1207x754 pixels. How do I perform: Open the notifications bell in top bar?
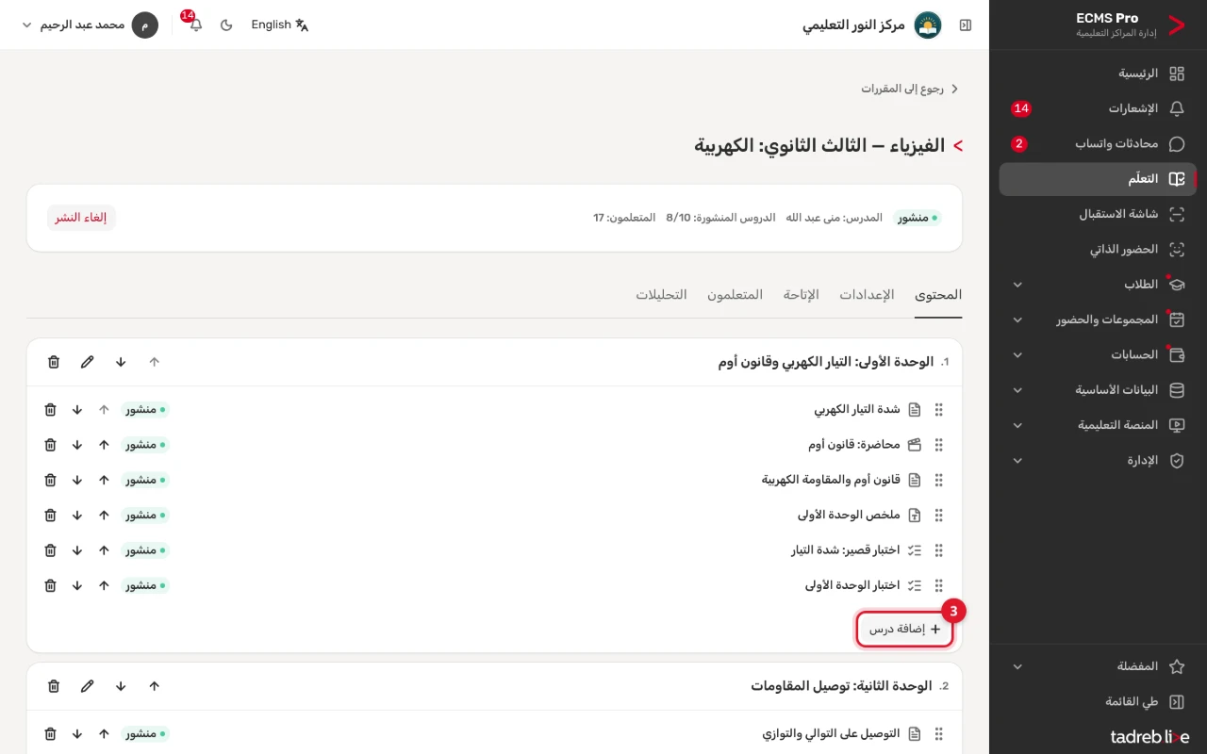pos(195,25)
